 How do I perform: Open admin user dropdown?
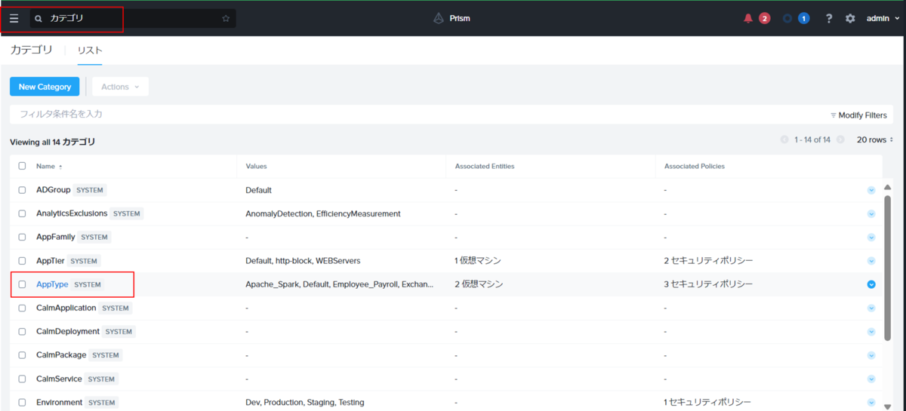[x=883, y=18]
